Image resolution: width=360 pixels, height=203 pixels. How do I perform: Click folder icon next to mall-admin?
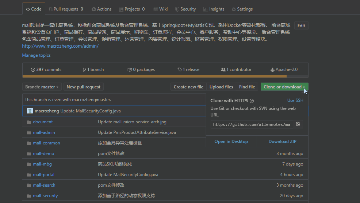(x=29, y=132)
